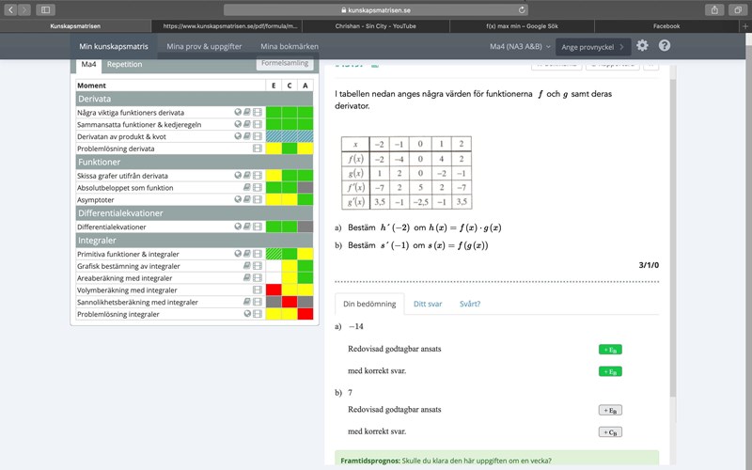Click the help question mark icon
Image resolution: width=752 pixels, height=470 pixels.
click(x=665, y=46)
